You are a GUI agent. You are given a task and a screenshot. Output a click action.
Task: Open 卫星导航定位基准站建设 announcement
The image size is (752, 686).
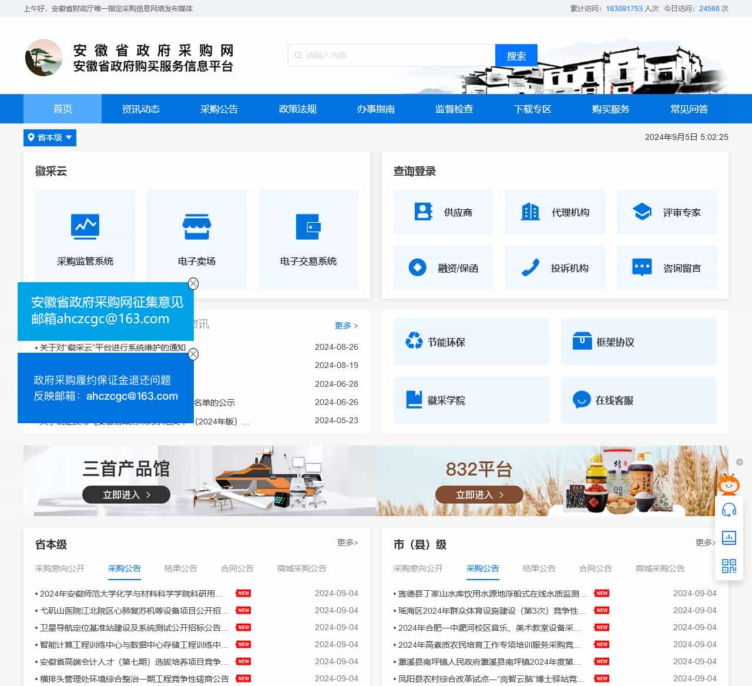(134, 628)
